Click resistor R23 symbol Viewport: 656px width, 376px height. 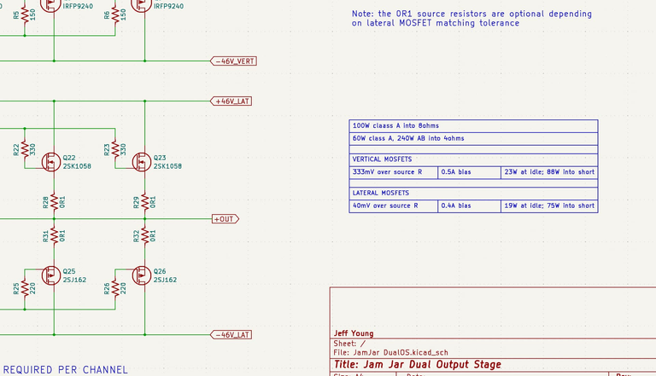tap(115, 149)
